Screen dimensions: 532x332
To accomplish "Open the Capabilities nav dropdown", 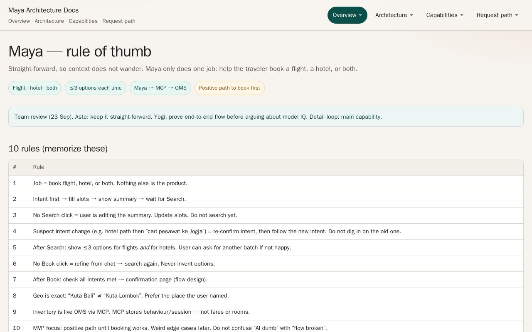I will [445, 15].
